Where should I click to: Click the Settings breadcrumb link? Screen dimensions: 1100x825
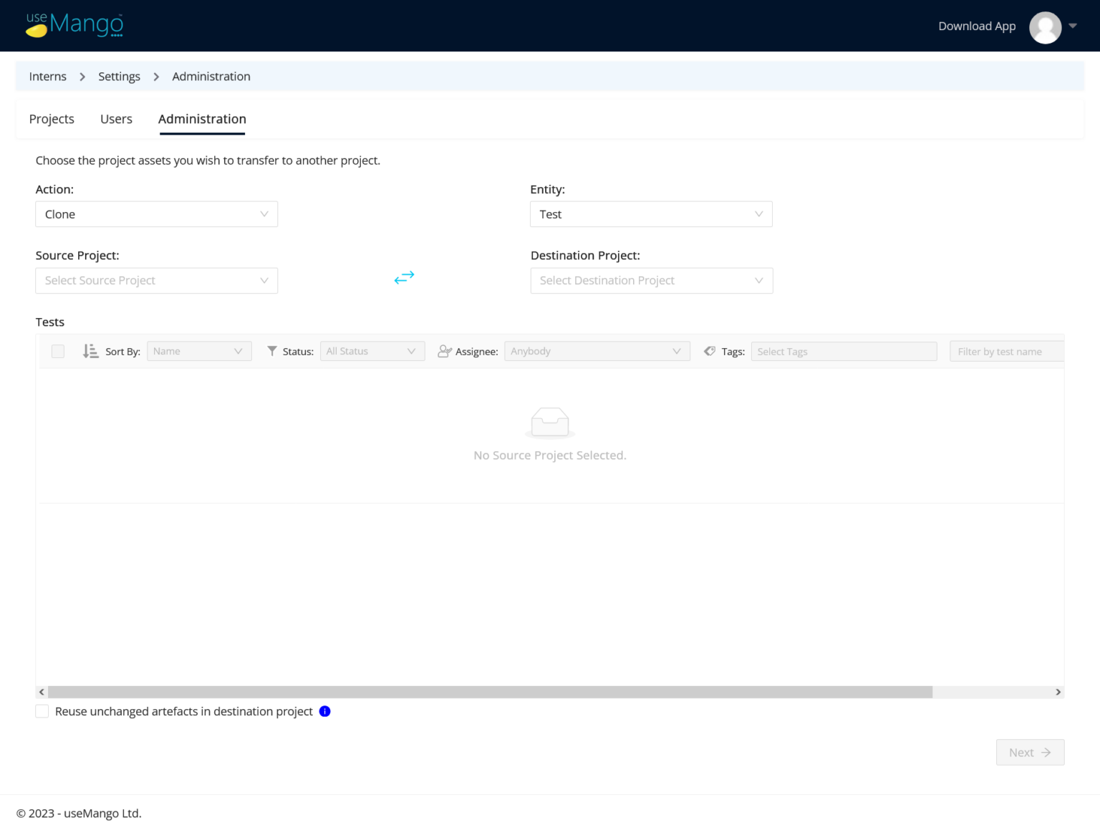tap(119, 77)
